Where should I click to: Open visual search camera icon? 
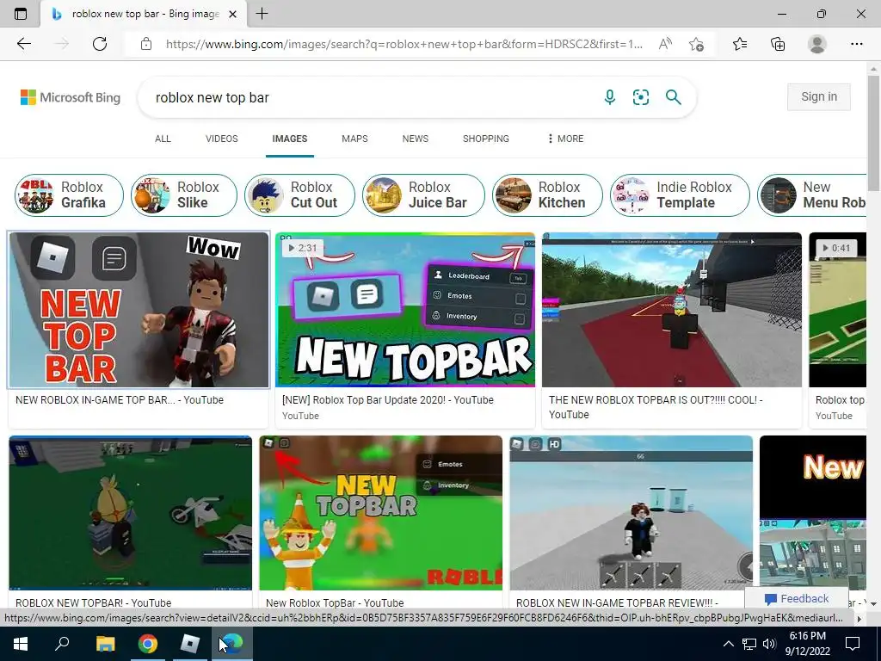pos(640,97)
